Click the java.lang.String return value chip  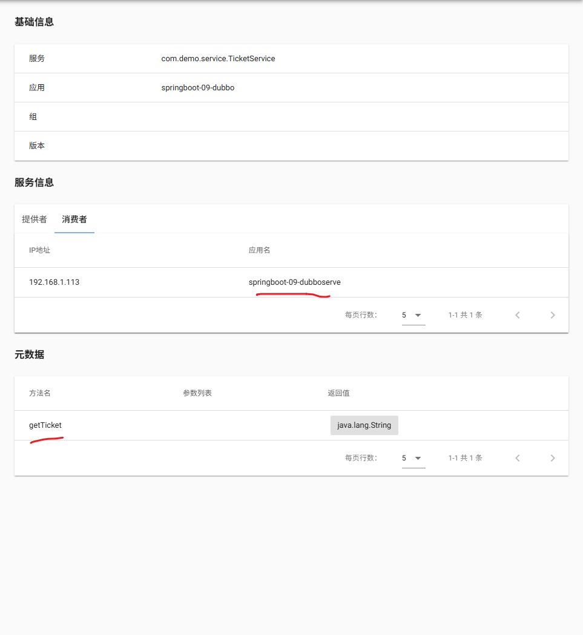point(364,425)
